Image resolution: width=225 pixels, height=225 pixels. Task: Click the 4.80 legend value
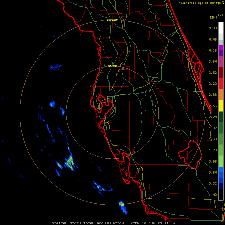point(213,28)
